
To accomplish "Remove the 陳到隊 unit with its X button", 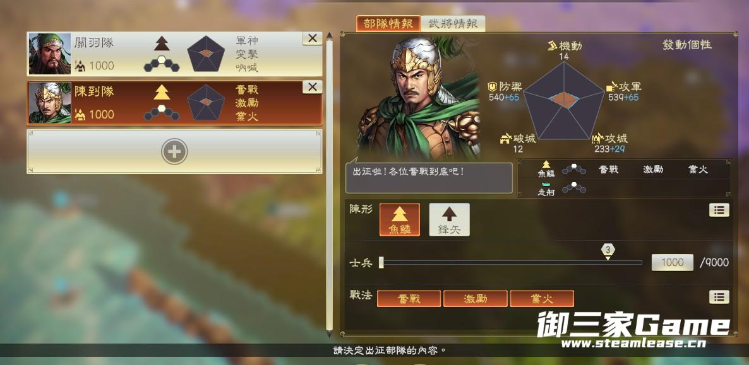I will (313, 87).
